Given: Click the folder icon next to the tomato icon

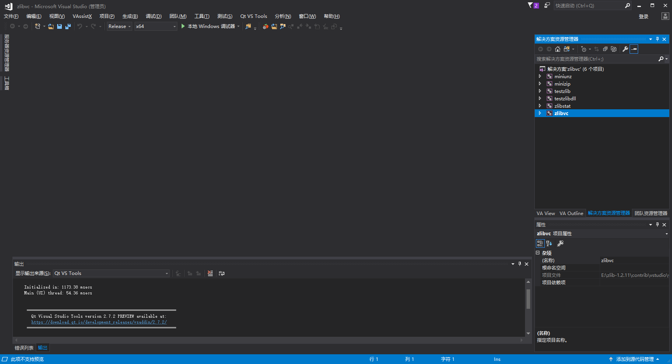Looking at the screenshot, I should point(274,26).
